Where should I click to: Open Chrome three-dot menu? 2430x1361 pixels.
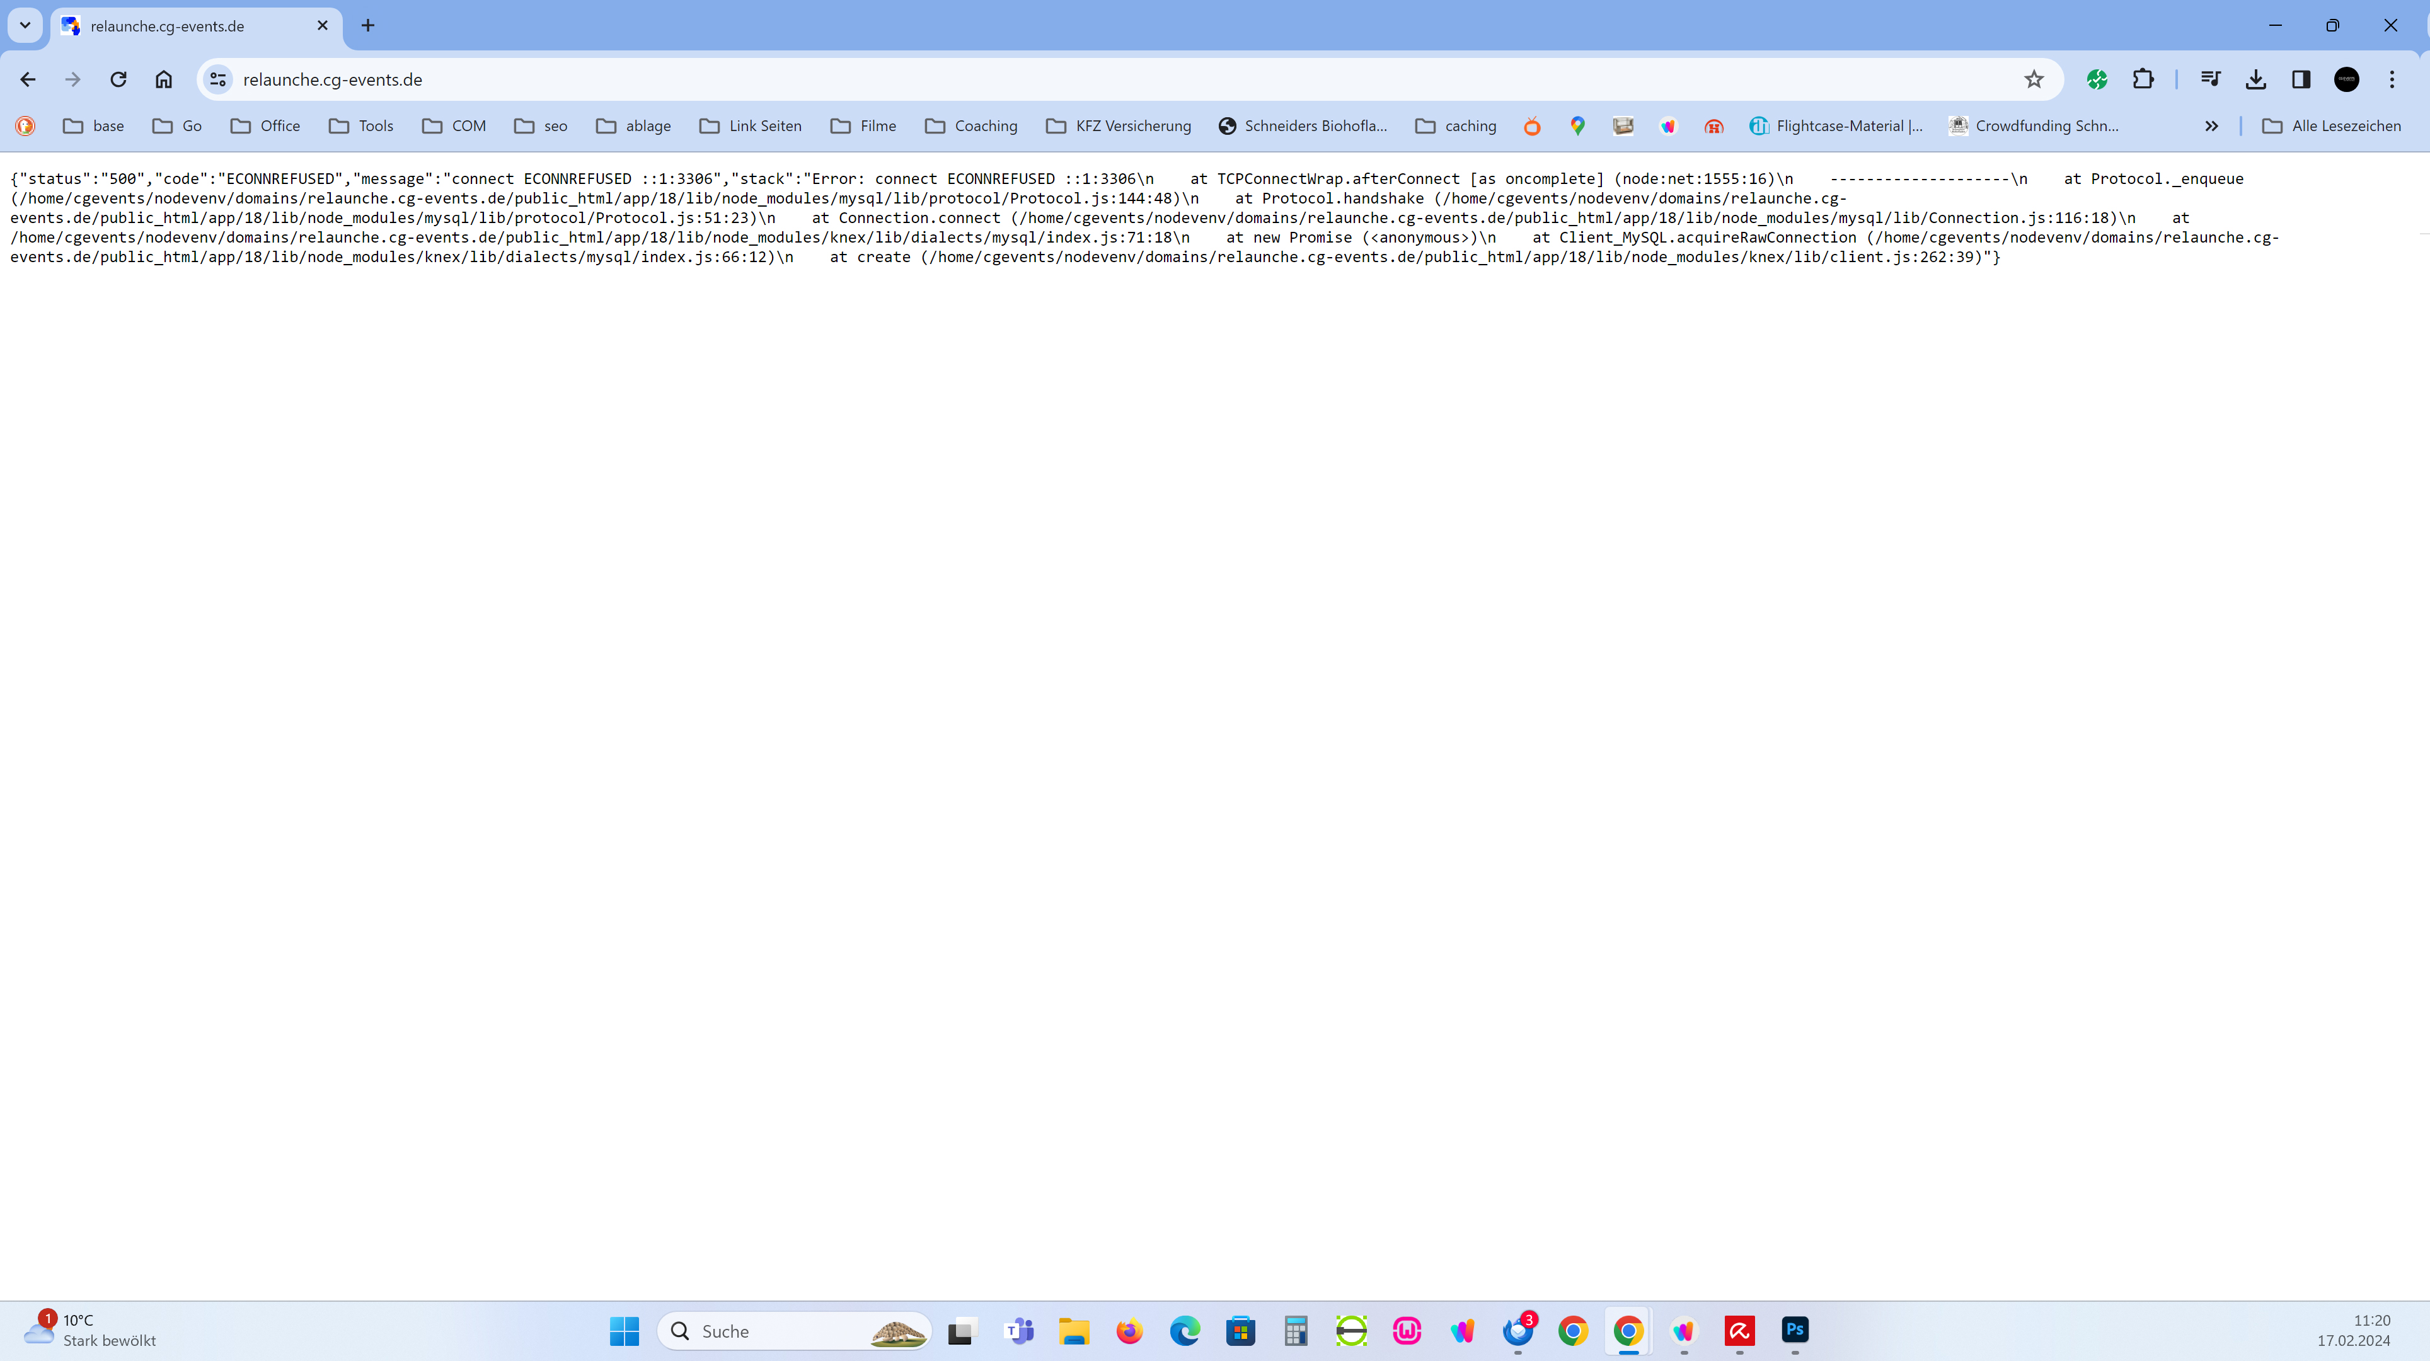click(2392, 79)
